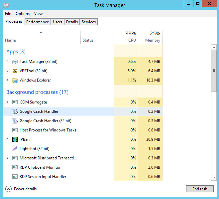219x199 pixels.
Task: Expand the VPSTool (32 bit) process tree
Action: tap(8, 71)
